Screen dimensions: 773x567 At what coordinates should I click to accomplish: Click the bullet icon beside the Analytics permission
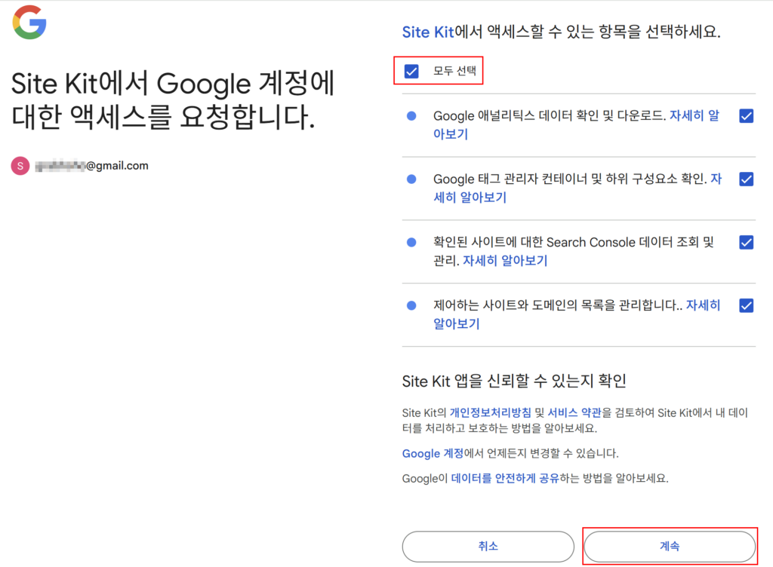(x=411, y=115)
